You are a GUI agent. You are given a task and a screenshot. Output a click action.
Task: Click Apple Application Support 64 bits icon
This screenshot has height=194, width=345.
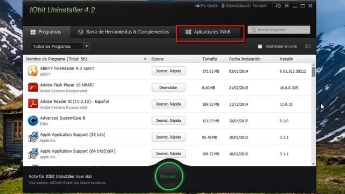point(33,154)
